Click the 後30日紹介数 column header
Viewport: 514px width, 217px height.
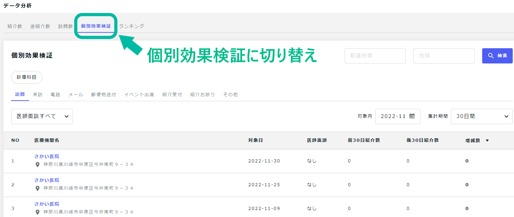point(423,140)
